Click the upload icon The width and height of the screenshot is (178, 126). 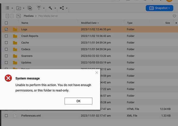pos(39,8)
